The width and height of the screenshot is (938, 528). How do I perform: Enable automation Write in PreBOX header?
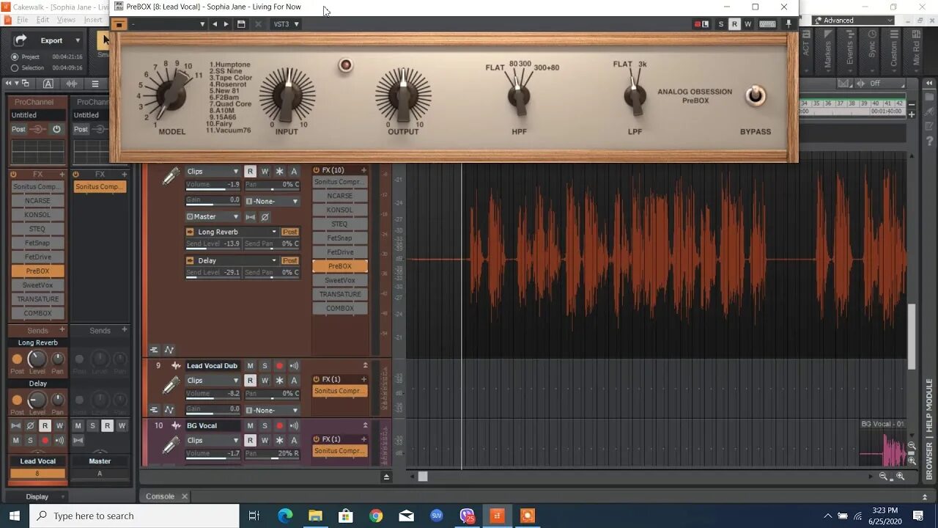tap(747, 24)
